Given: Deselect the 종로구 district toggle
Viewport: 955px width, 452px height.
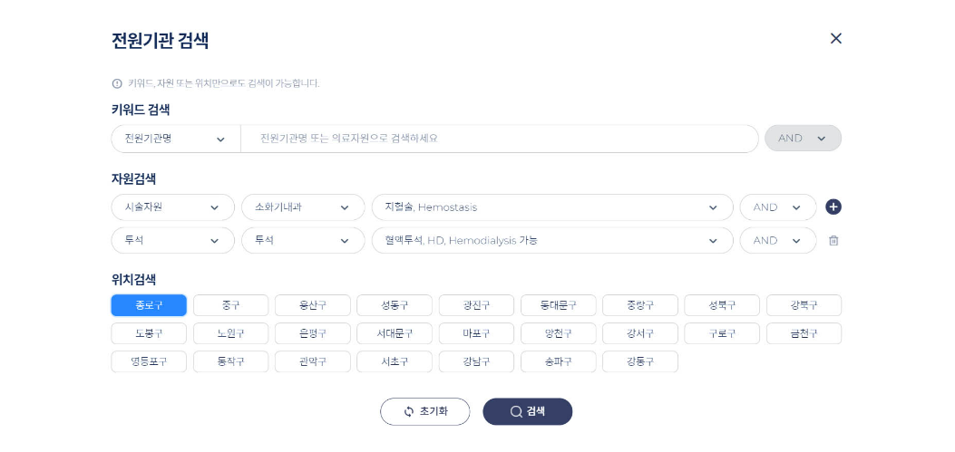Looking at the screenshot, I should pyautogui.click(x=149, y=305).
